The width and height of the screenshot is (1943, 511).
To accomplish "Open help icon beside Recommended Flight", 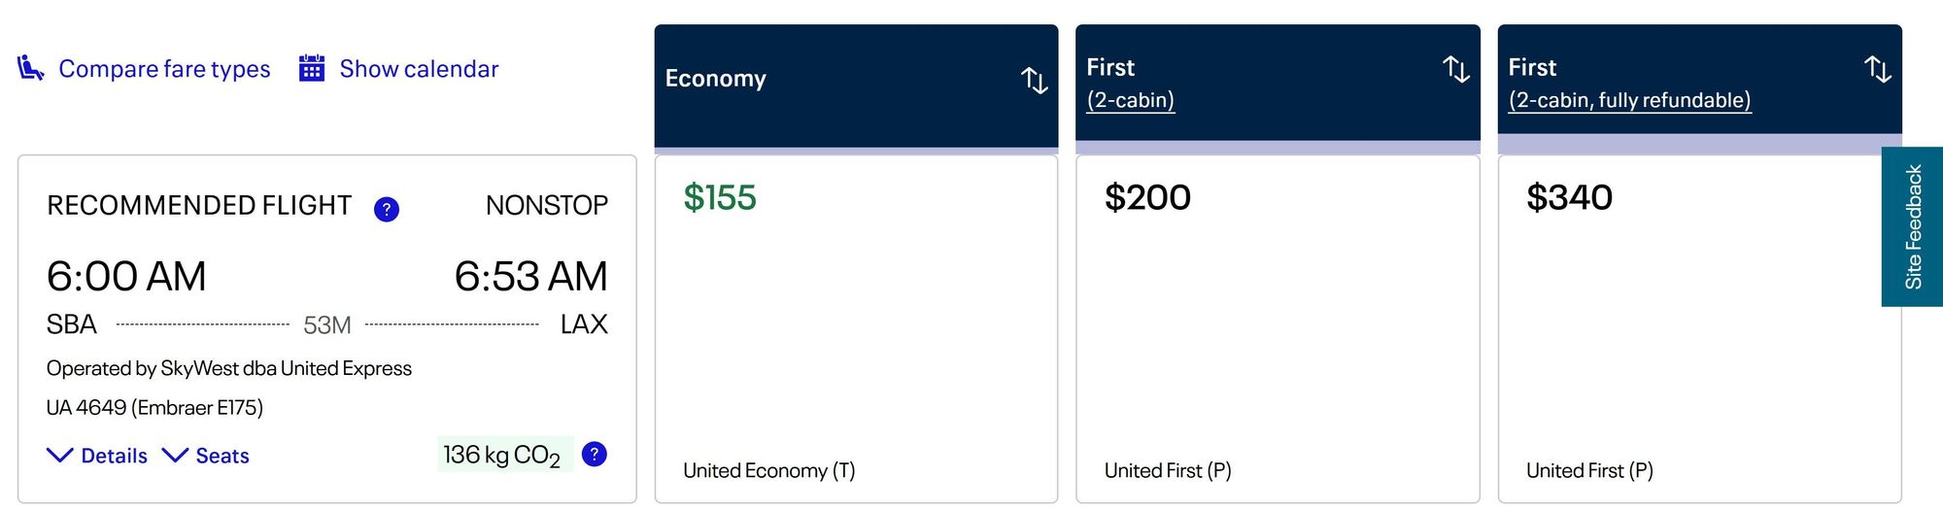I will pos(387,209).
